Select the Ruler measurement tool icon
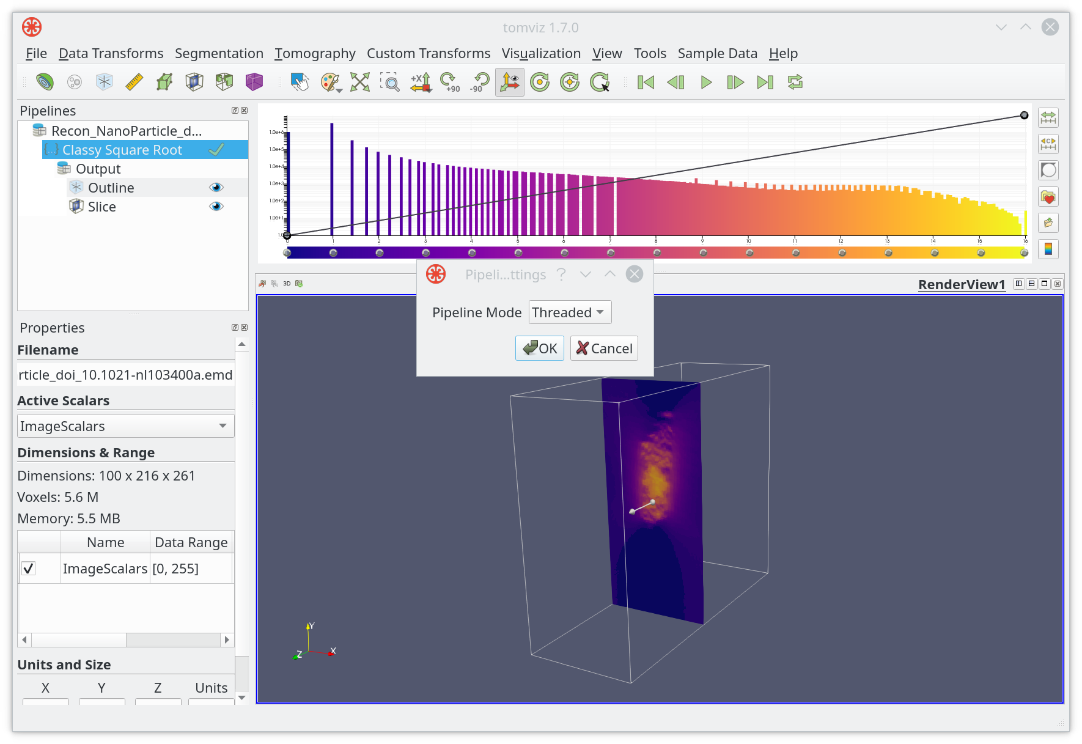Viewport: 1082px width, 744px height. click(134, 82)
